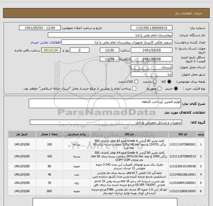Click quantity 70 in row 5
Screen dimensions: 213x206
pos(50,183)
